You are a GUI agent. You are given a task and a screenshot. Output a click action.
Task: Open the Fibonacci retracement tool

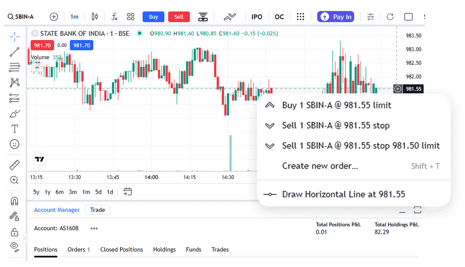tap(15, 67)
